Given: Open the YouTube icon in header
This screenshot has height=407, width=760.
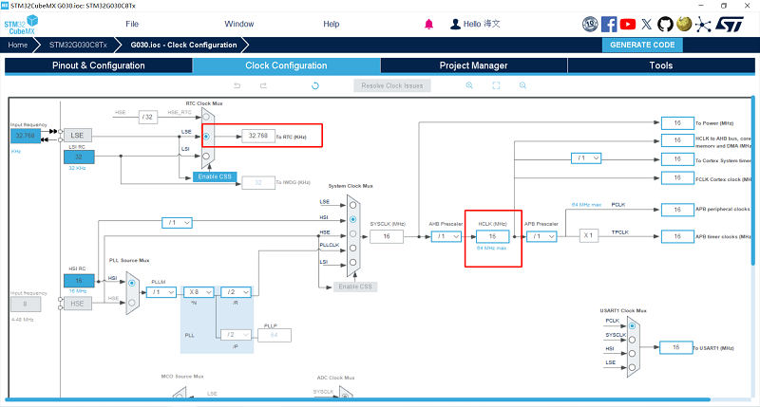Looking at the screenshot, I should pyautogui.click(x=628, y=24).
